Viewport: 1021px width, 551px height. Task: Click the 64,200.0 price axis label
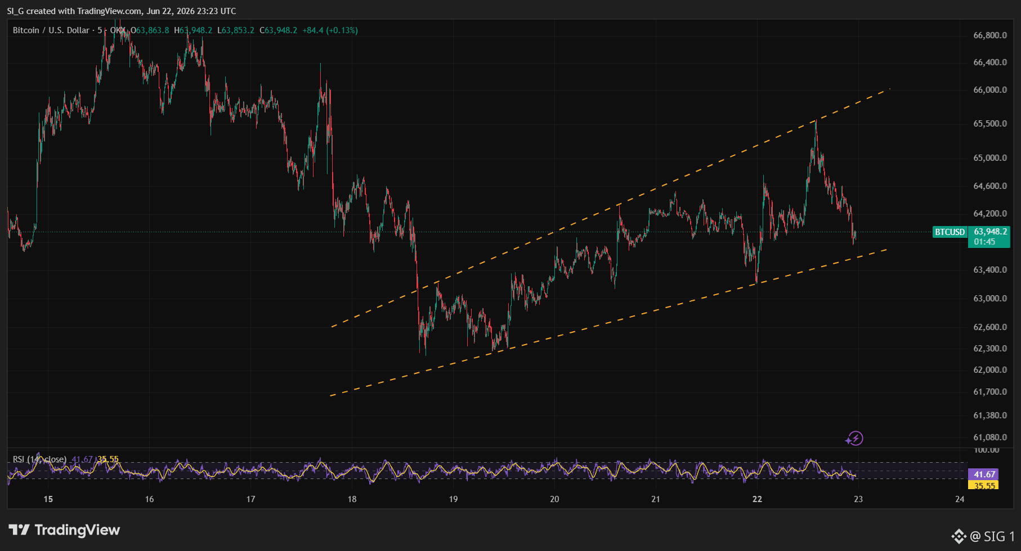click(x=990, y=214)
